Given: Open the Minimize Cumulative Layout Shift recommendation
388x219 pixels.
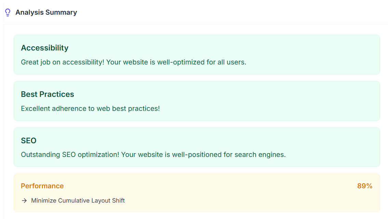Looking at the screenshot, I should click(x=78, y=201).
